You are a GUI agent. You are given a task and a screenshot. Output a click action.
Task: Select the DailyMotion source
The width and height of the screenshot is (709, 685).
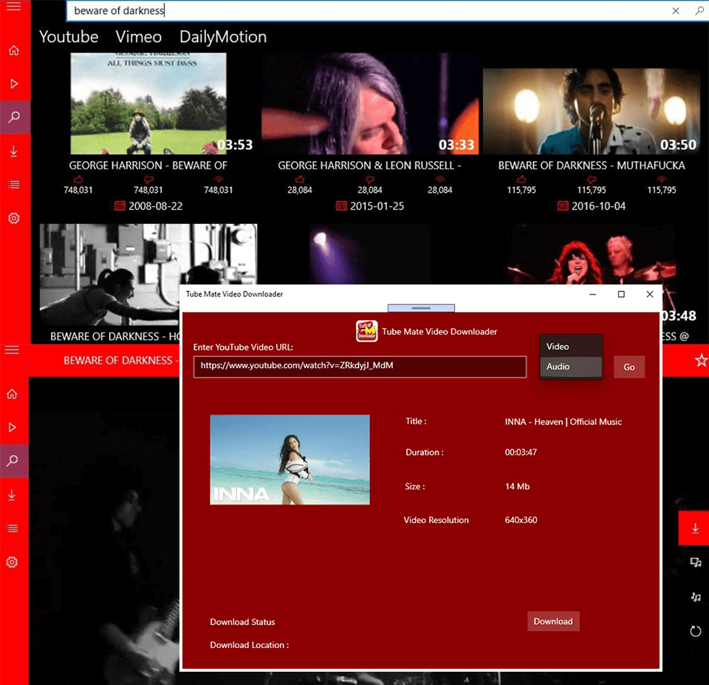coord(222,36)
